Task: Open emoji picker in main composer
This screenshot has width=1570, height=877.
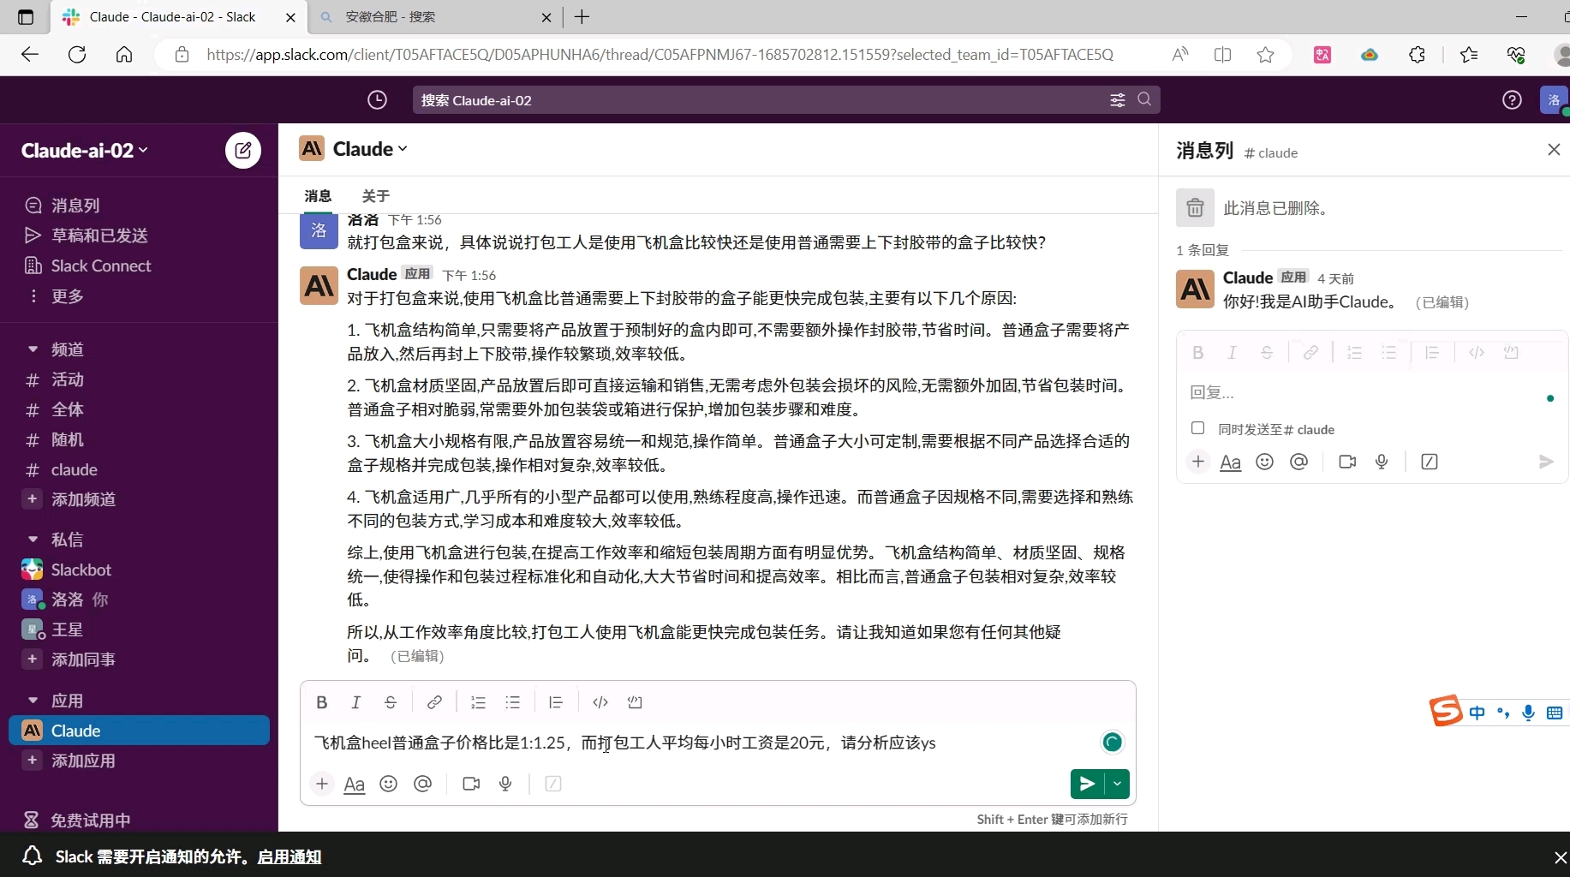Action: pyautogui.click(x=389, y=784)
